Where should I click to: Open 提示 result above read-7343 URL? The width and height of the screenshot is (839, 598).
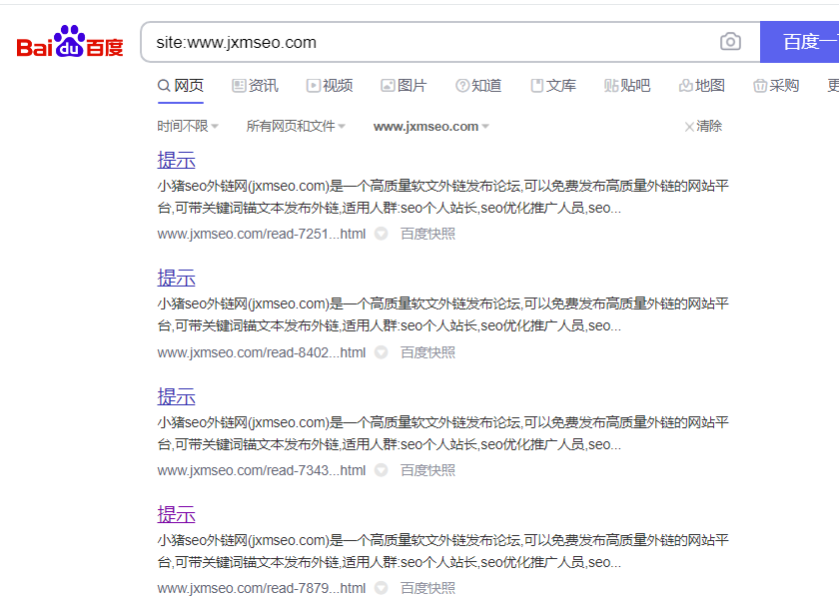176,396
